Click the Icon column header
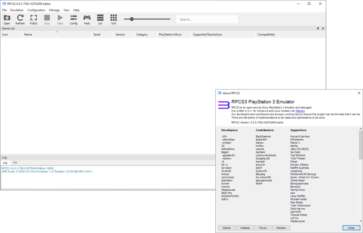The image size is (363, 233). click(11, 34)
